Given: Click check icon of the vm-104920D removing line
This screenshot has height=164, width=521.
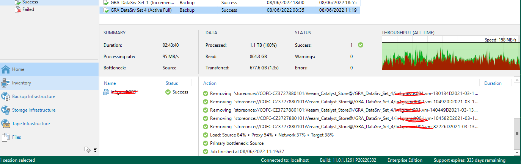Looking at the screenshot, I should [x=206, y=102].
